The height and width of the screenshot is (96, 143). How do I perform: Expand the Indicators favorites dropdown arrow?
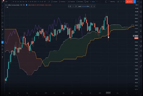click(67, 2)
